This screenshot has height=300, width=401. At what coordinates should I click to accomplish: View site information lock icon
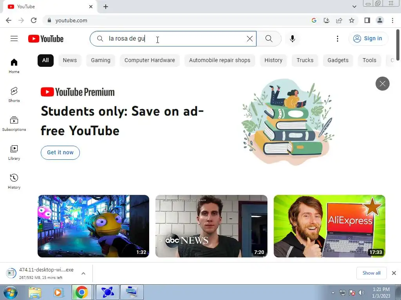[x=49, y=20]
